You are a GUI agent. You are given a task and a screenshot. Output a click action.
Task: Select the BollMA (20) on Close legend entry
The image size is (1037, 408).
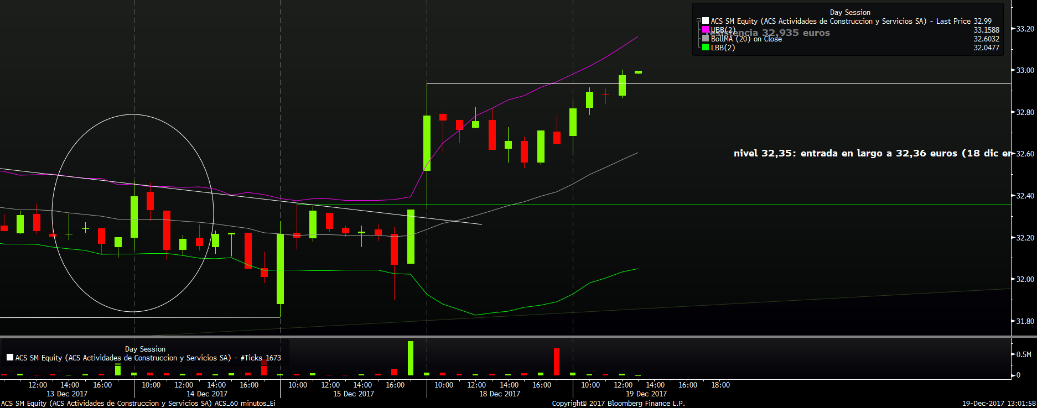click(746, 39)
